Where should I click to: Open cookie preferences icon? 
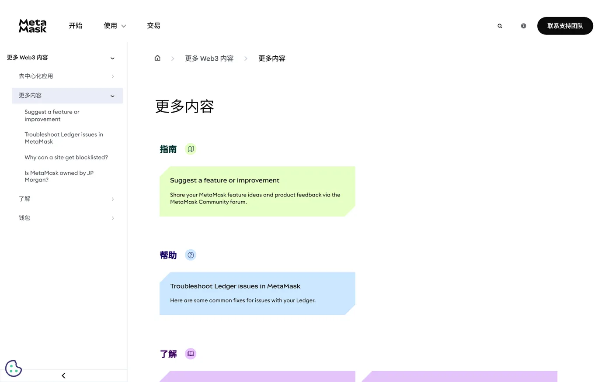14,368
